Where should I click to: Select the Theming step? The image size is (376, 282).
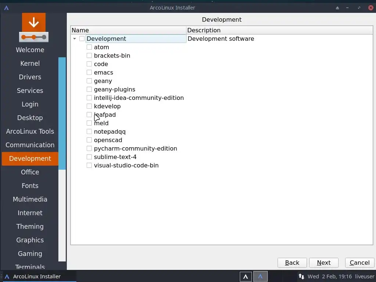[30, 226]
